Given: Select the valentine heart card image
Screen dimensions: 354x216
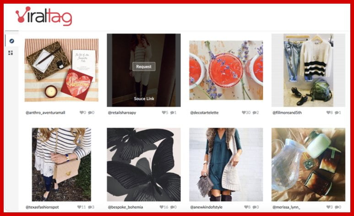Looking at the screenshot, I should (x=61, y=70).
